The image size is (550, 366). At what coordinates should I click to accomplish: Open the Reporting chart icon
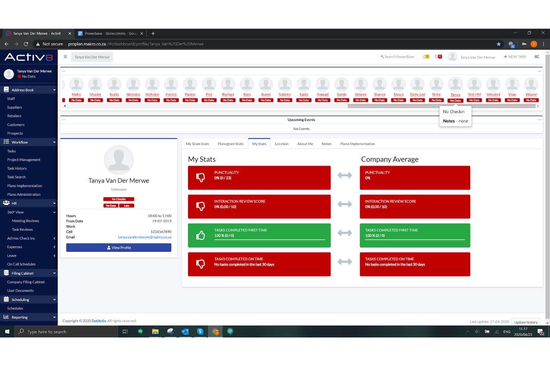[6, 317]
